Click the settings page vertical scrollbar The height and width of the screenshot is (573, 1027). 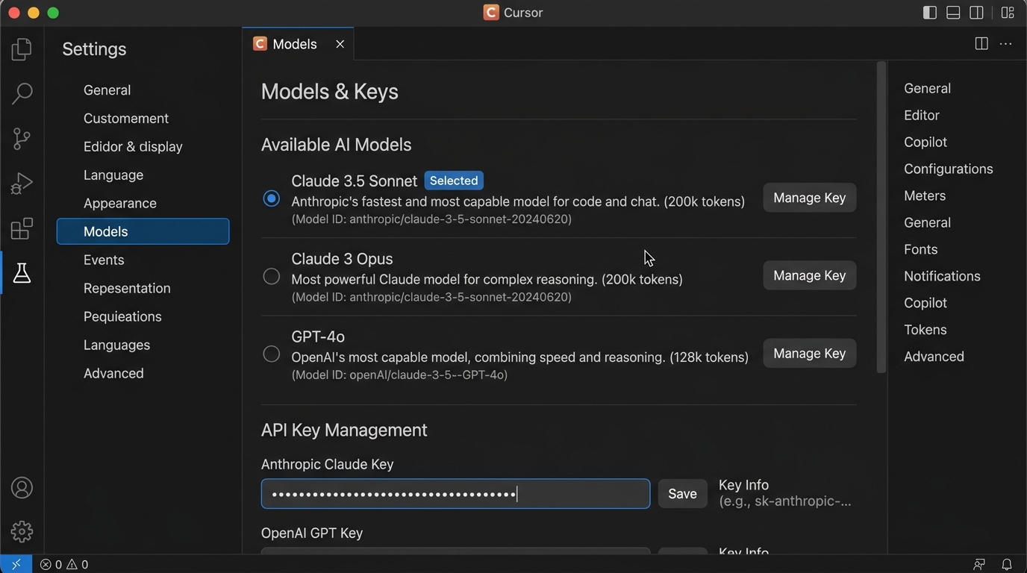tap(881, 216)
